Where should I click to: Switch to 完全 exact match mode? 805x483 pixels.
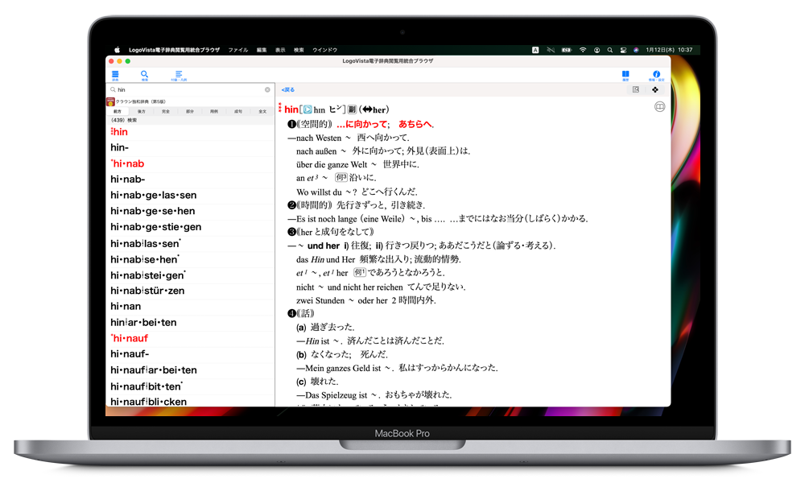tap(166, 111)
